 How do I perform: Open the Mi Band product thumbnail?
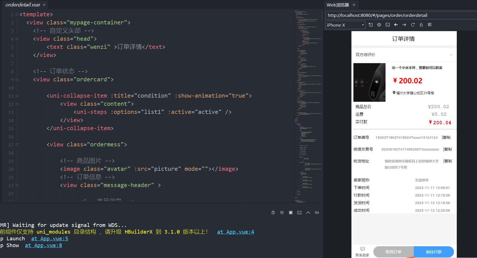369,82
